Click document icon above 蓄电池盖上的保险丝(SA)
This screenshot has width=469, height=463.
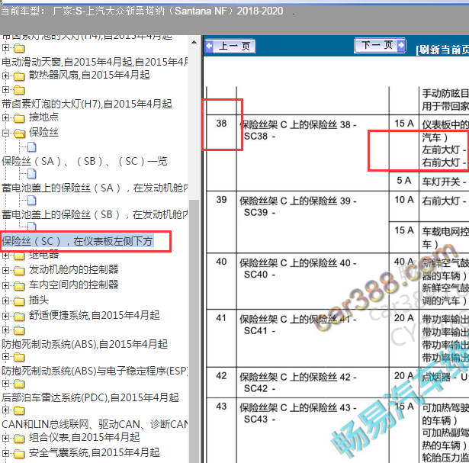click(x=32, y=174)
